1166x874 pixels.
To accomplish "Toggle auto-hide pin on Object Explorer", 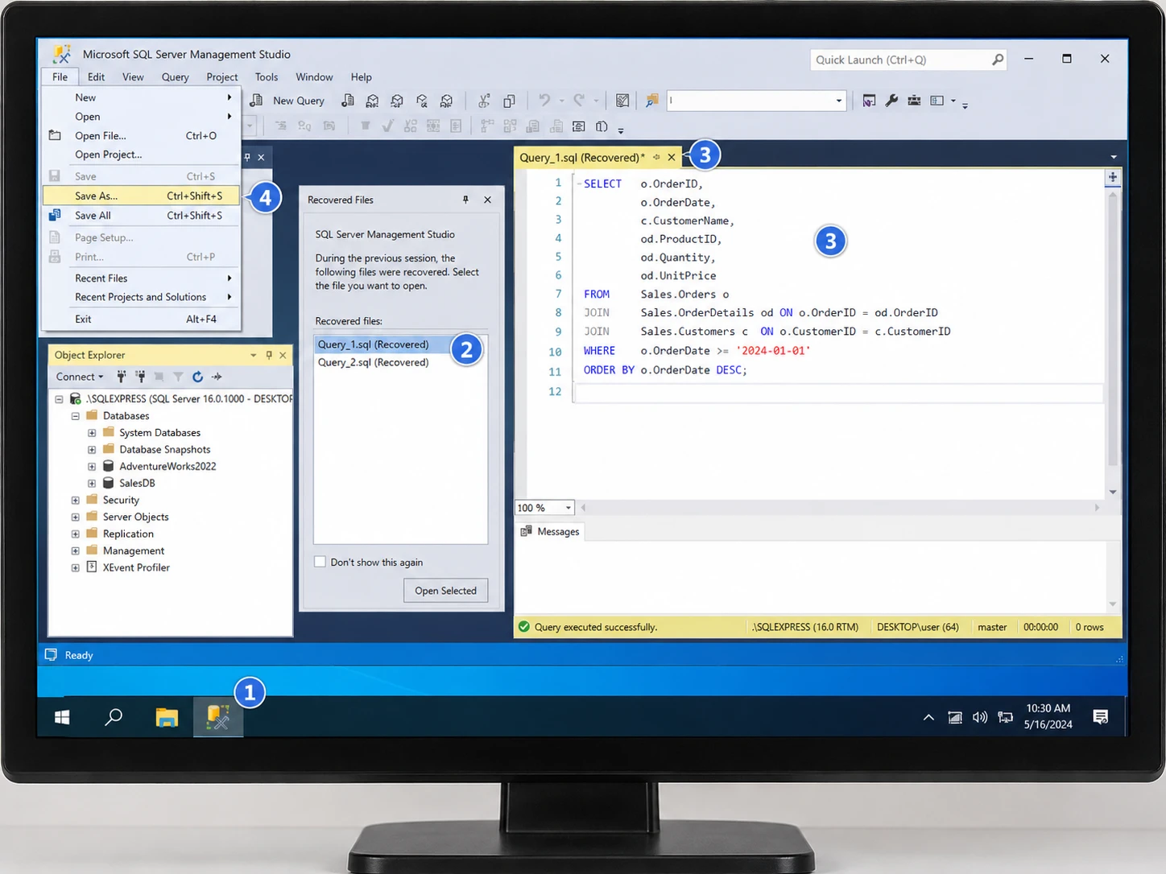I will [269, 355].
